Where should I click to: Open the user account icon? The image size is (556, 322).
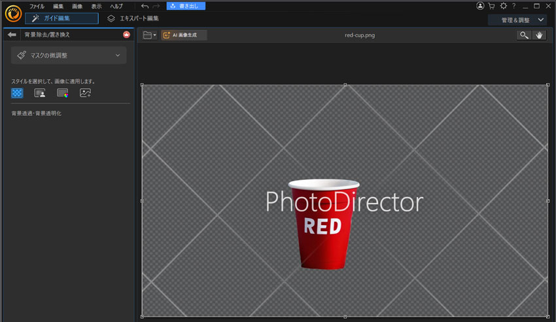point(481,6)
